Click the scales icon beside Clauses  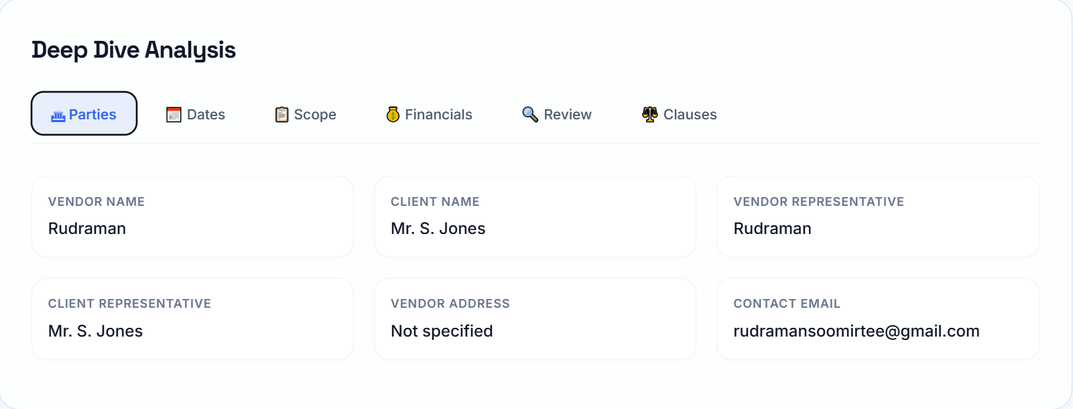tap(649, 115)
